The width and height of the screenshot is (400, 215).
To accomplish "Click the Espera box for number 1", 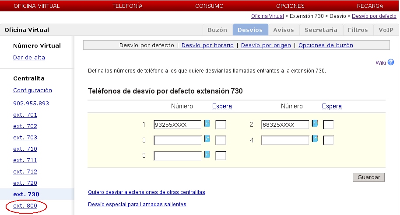I will (x=221, y=125).
